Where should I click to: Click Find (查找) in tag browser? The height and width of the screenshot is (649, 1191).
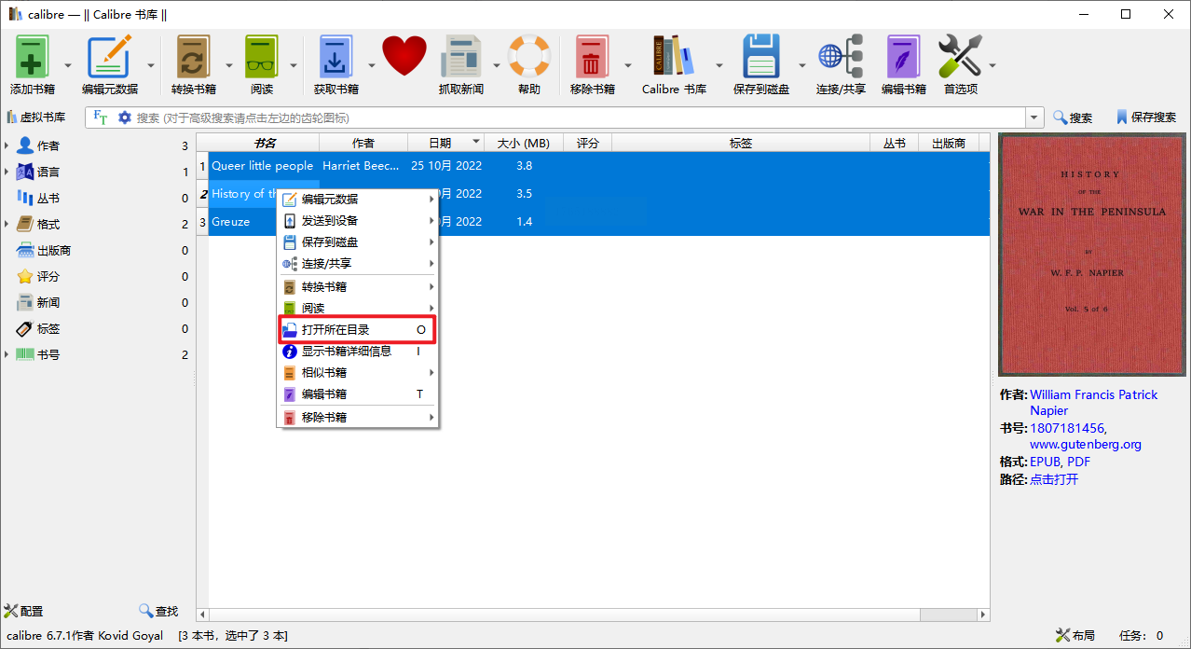click(158, 611)
